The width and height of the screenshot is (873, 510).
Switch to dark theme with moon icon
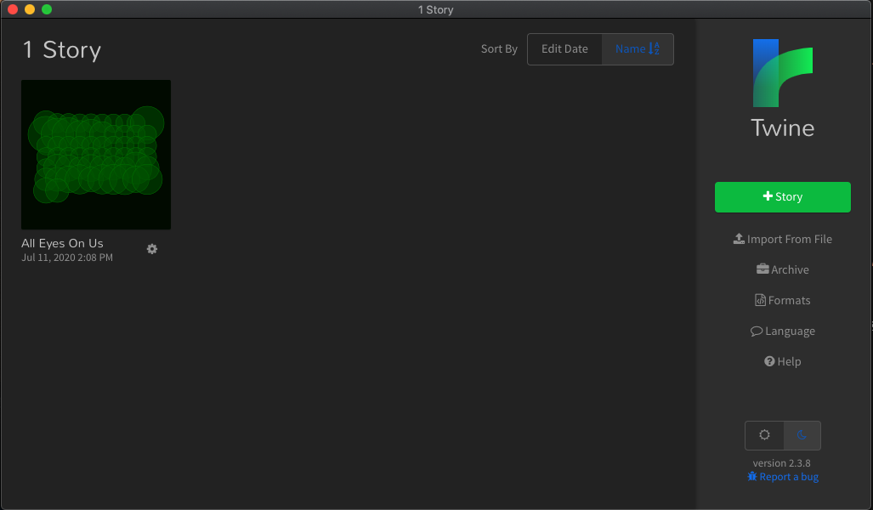tap(802, 435)
